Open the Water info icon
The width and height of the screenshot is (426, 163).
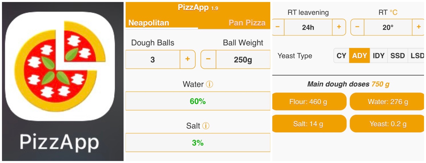(x=209, y=84)
